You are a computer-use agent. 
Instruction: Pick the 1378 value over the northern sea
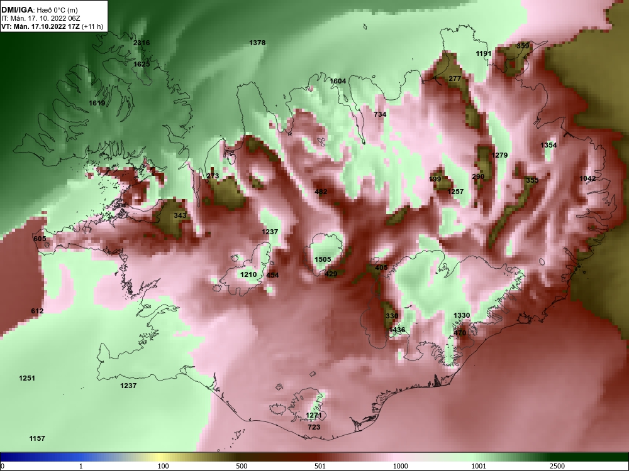[257, 43]
